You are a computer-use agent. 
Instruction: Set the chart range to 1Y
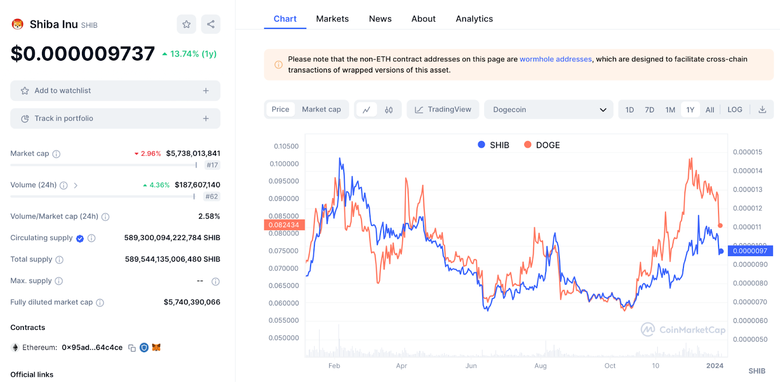click(690, 110)
